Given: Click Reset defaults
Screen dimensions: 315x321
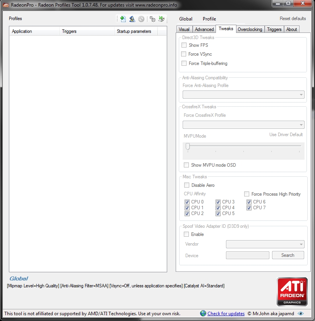Looking at the screenshot, I should (x=293, y=19).
